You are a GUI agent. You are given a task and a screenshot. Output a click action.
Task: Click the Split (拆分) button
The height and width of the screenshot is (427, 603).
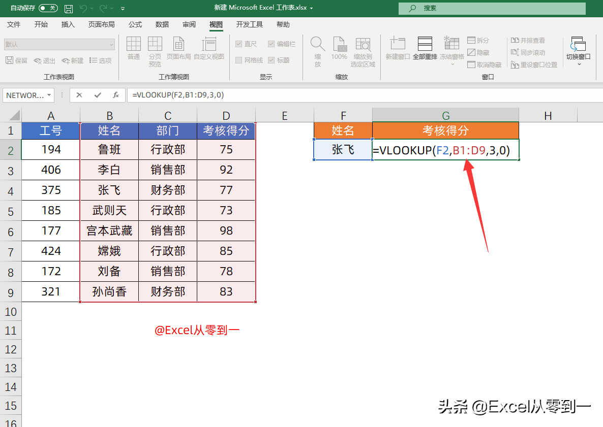(478, 40)
